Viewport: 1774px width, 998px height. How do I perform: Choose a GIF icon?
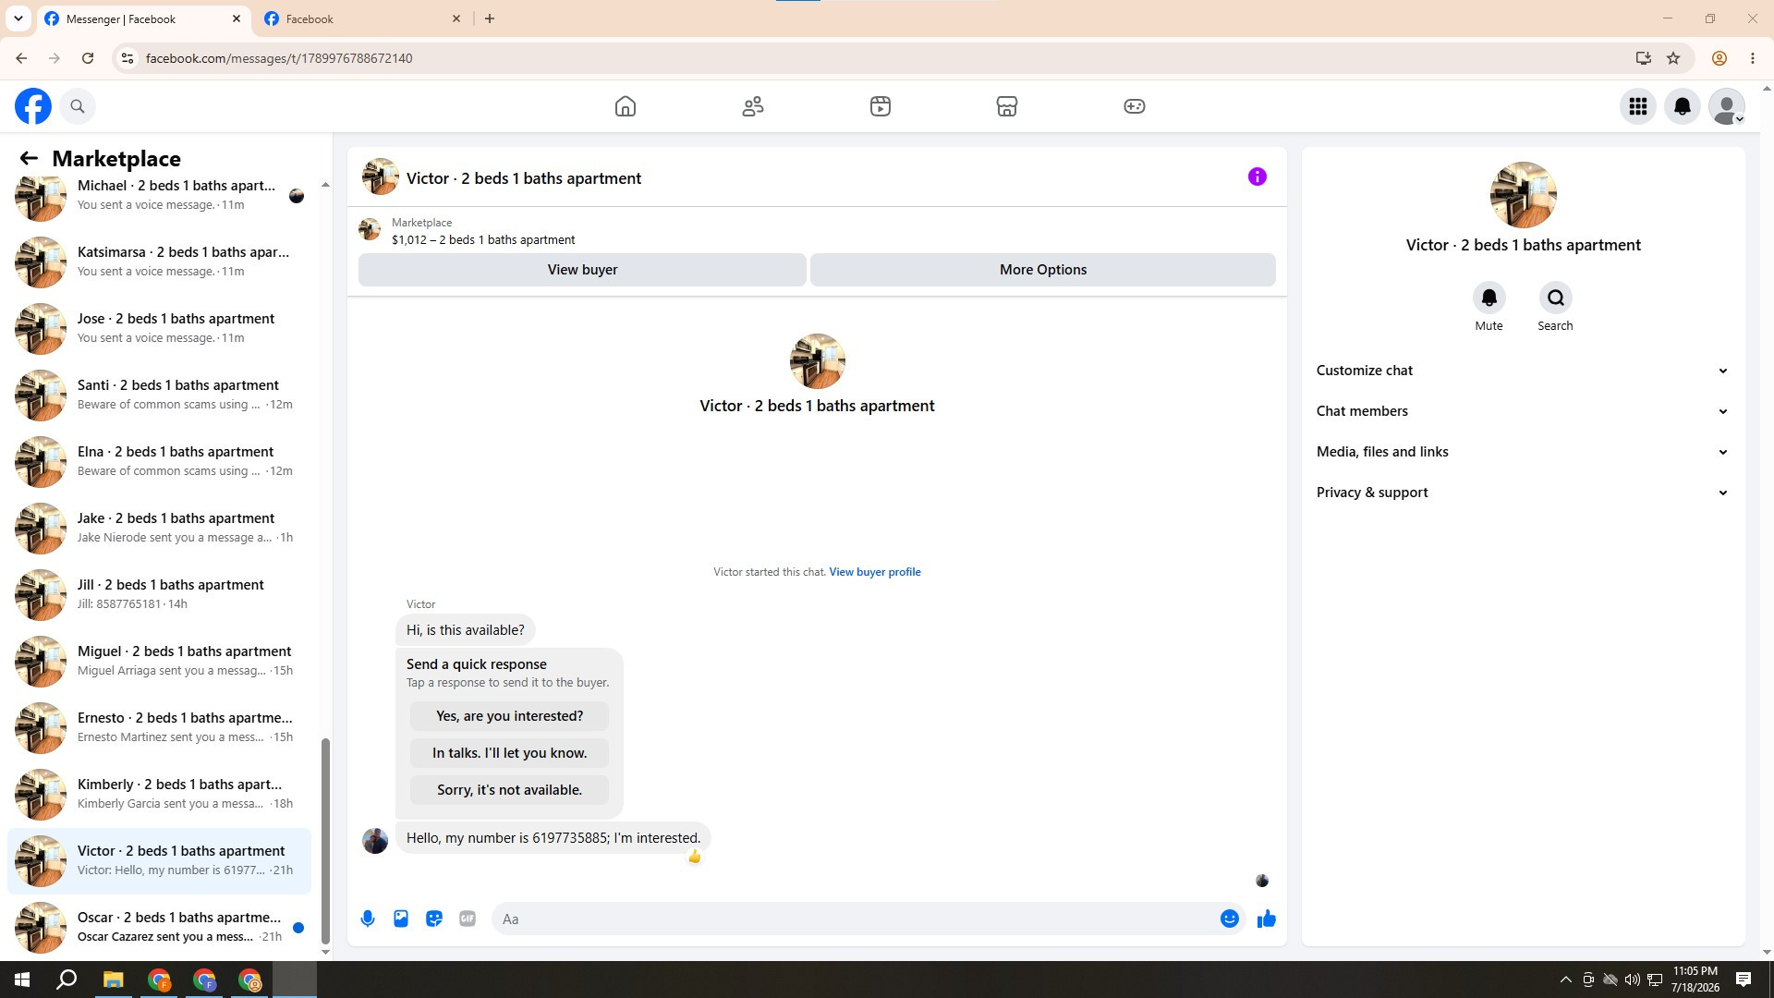[x=468, y=919]
